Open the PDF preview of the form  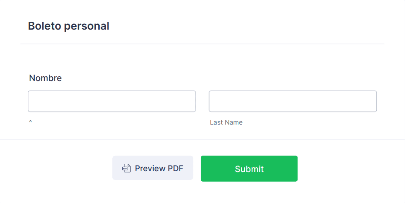152,168
